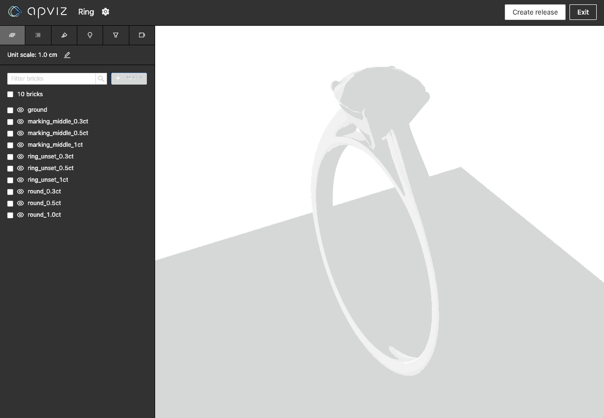
Task: Open the list panel tab icon
Action: [x=38, y=35]
